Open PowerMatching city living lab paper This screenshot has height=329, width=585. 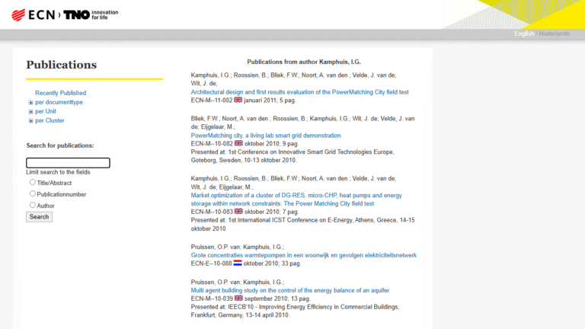pos(266,135)
